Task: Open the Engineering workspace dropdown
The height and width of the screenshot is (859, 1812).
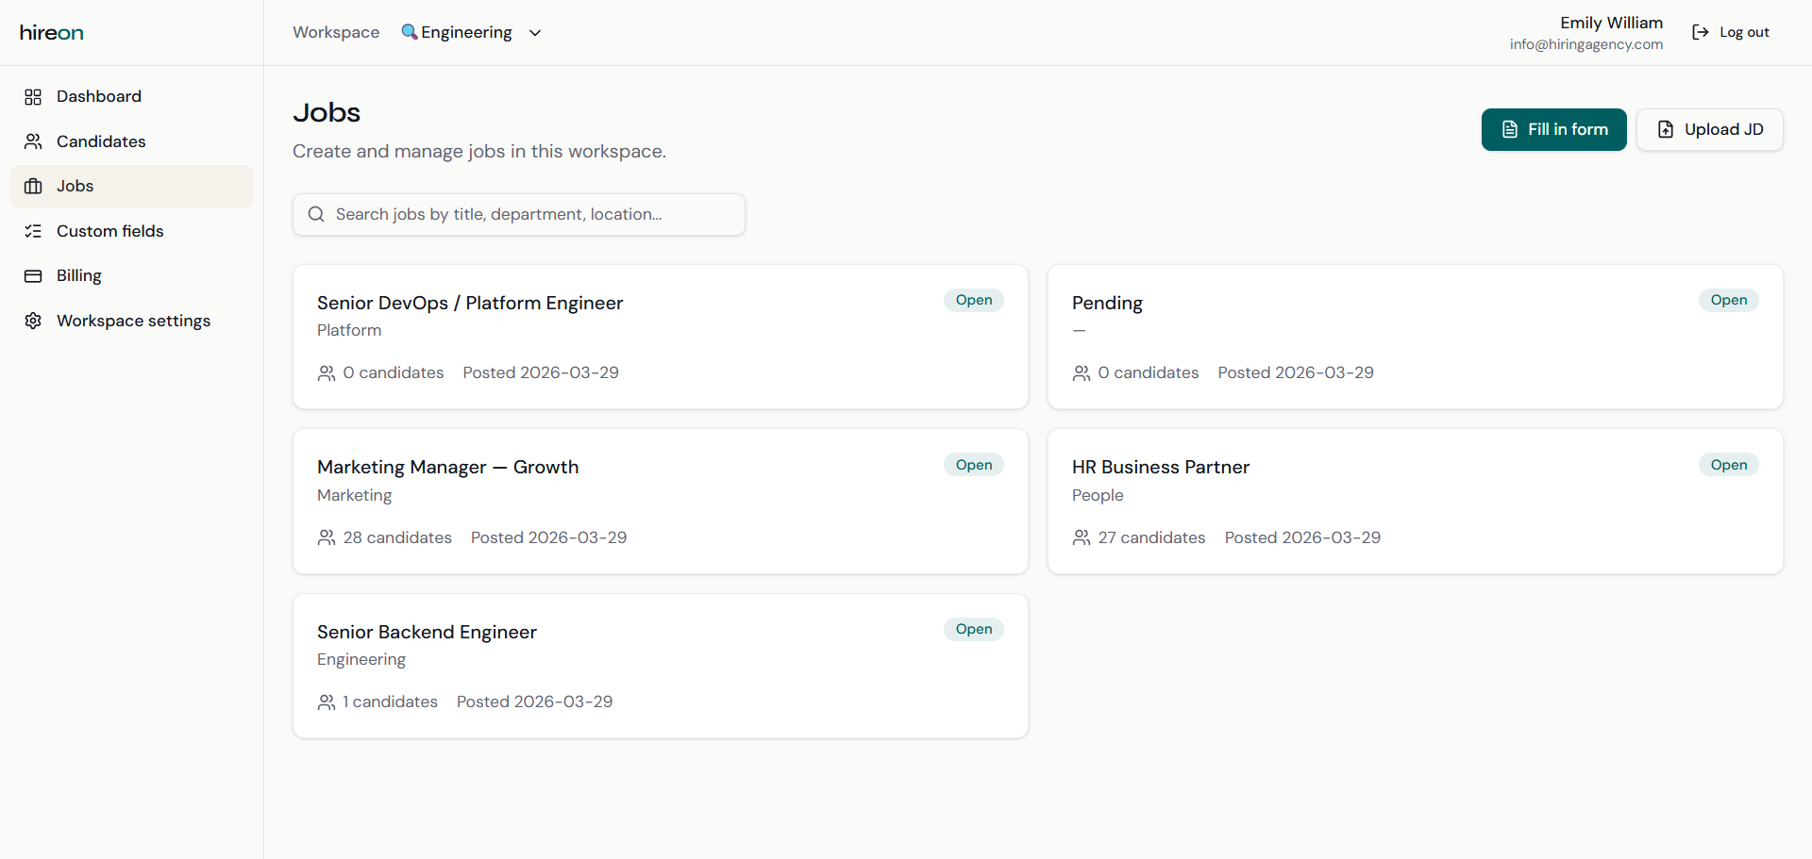Action: tap(464, 31)
